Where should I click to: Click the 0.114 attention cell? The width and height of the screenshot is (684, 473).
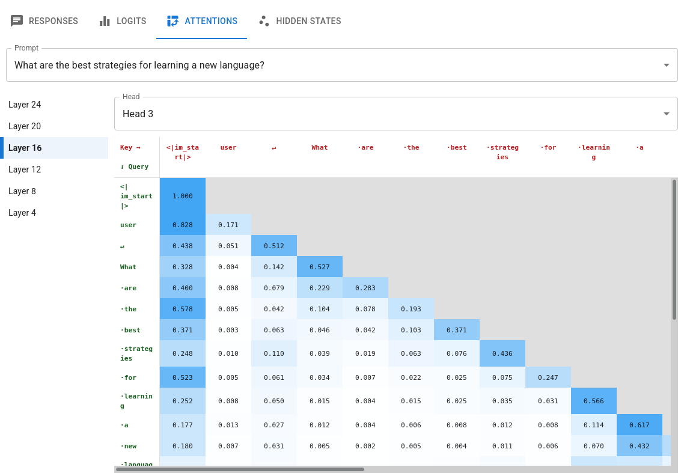594,424
